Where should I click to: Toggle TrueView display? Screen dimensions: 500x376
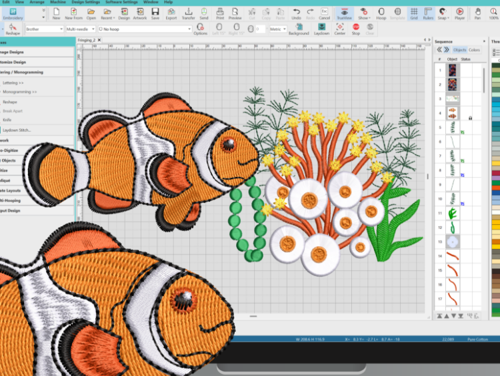tap(345, 14)
